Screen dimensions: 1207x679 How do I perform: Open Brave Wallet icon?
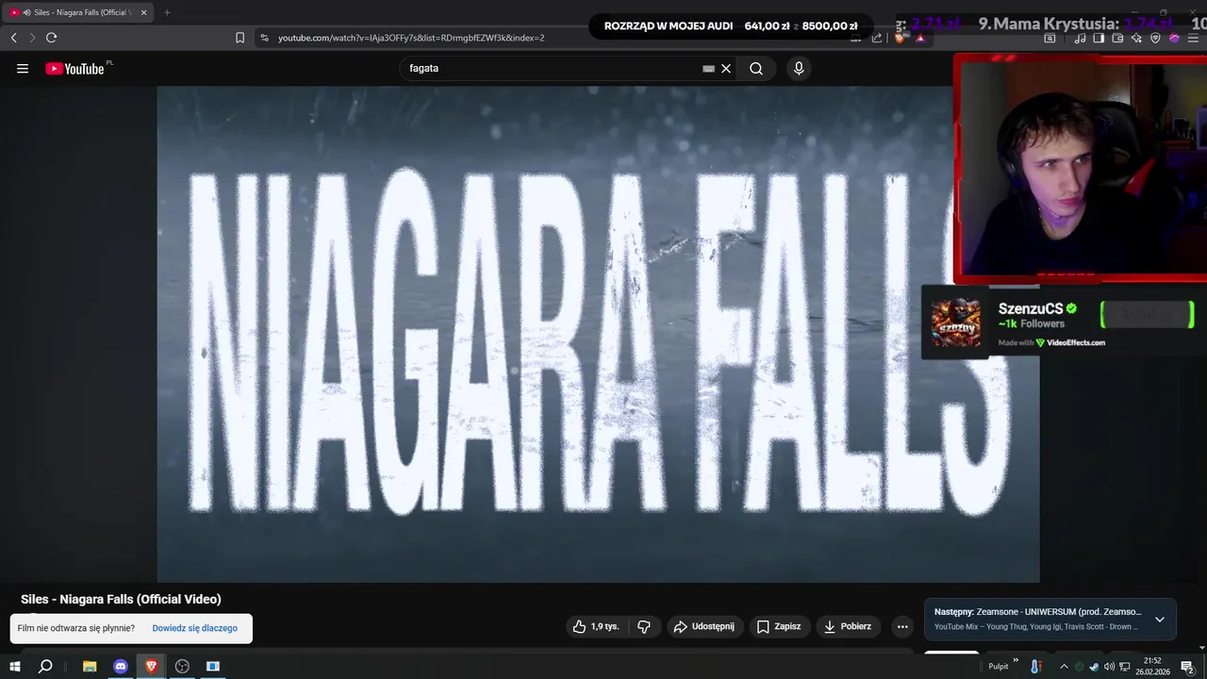(x=1117, y=38)
